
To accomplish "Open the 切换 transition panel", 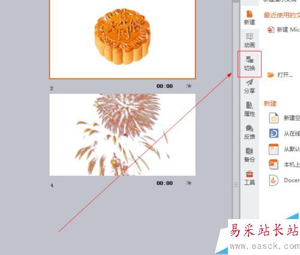I will [250, 64].
